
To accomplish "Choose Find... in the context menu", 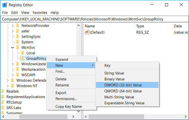I will point(72,71).
